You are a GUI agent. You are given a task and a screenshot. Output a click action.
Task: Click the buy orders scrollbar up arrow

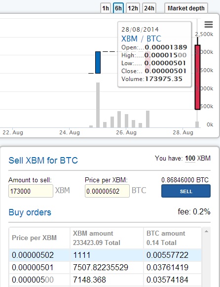coord(206,232)
